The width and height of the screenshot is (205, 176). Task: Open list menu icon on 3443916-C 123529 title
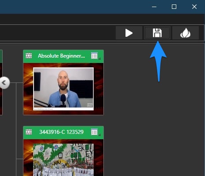coord(95,132)
